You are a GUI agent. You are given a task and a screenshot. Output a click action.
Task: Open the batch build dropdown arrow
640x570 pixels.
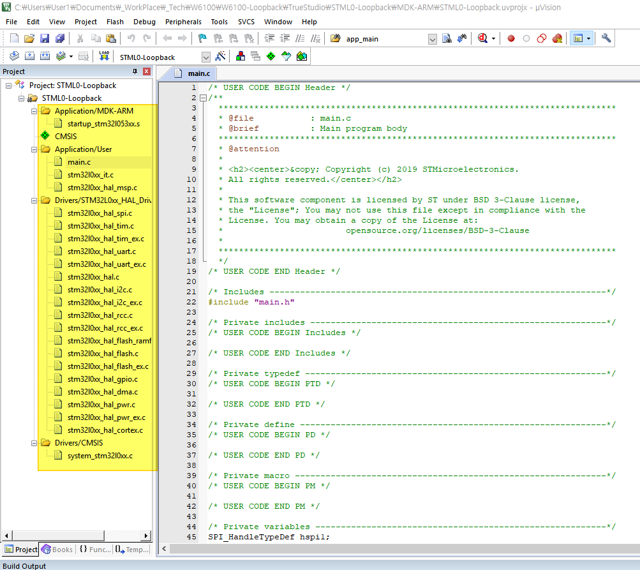[71, 56]
